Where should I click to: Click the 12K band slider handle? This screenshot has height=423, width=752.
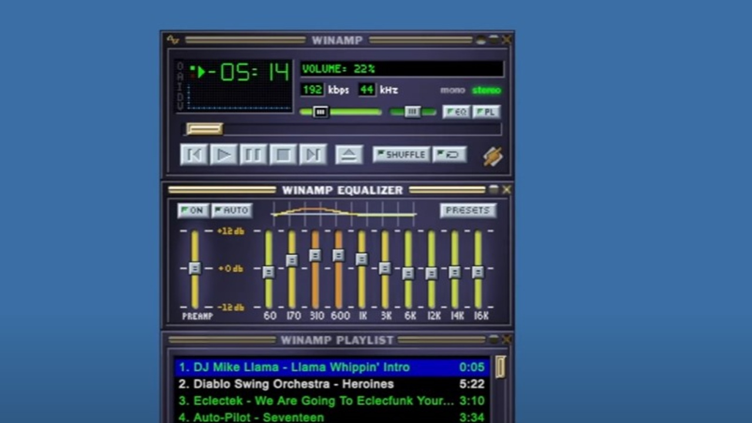(431, 273)
